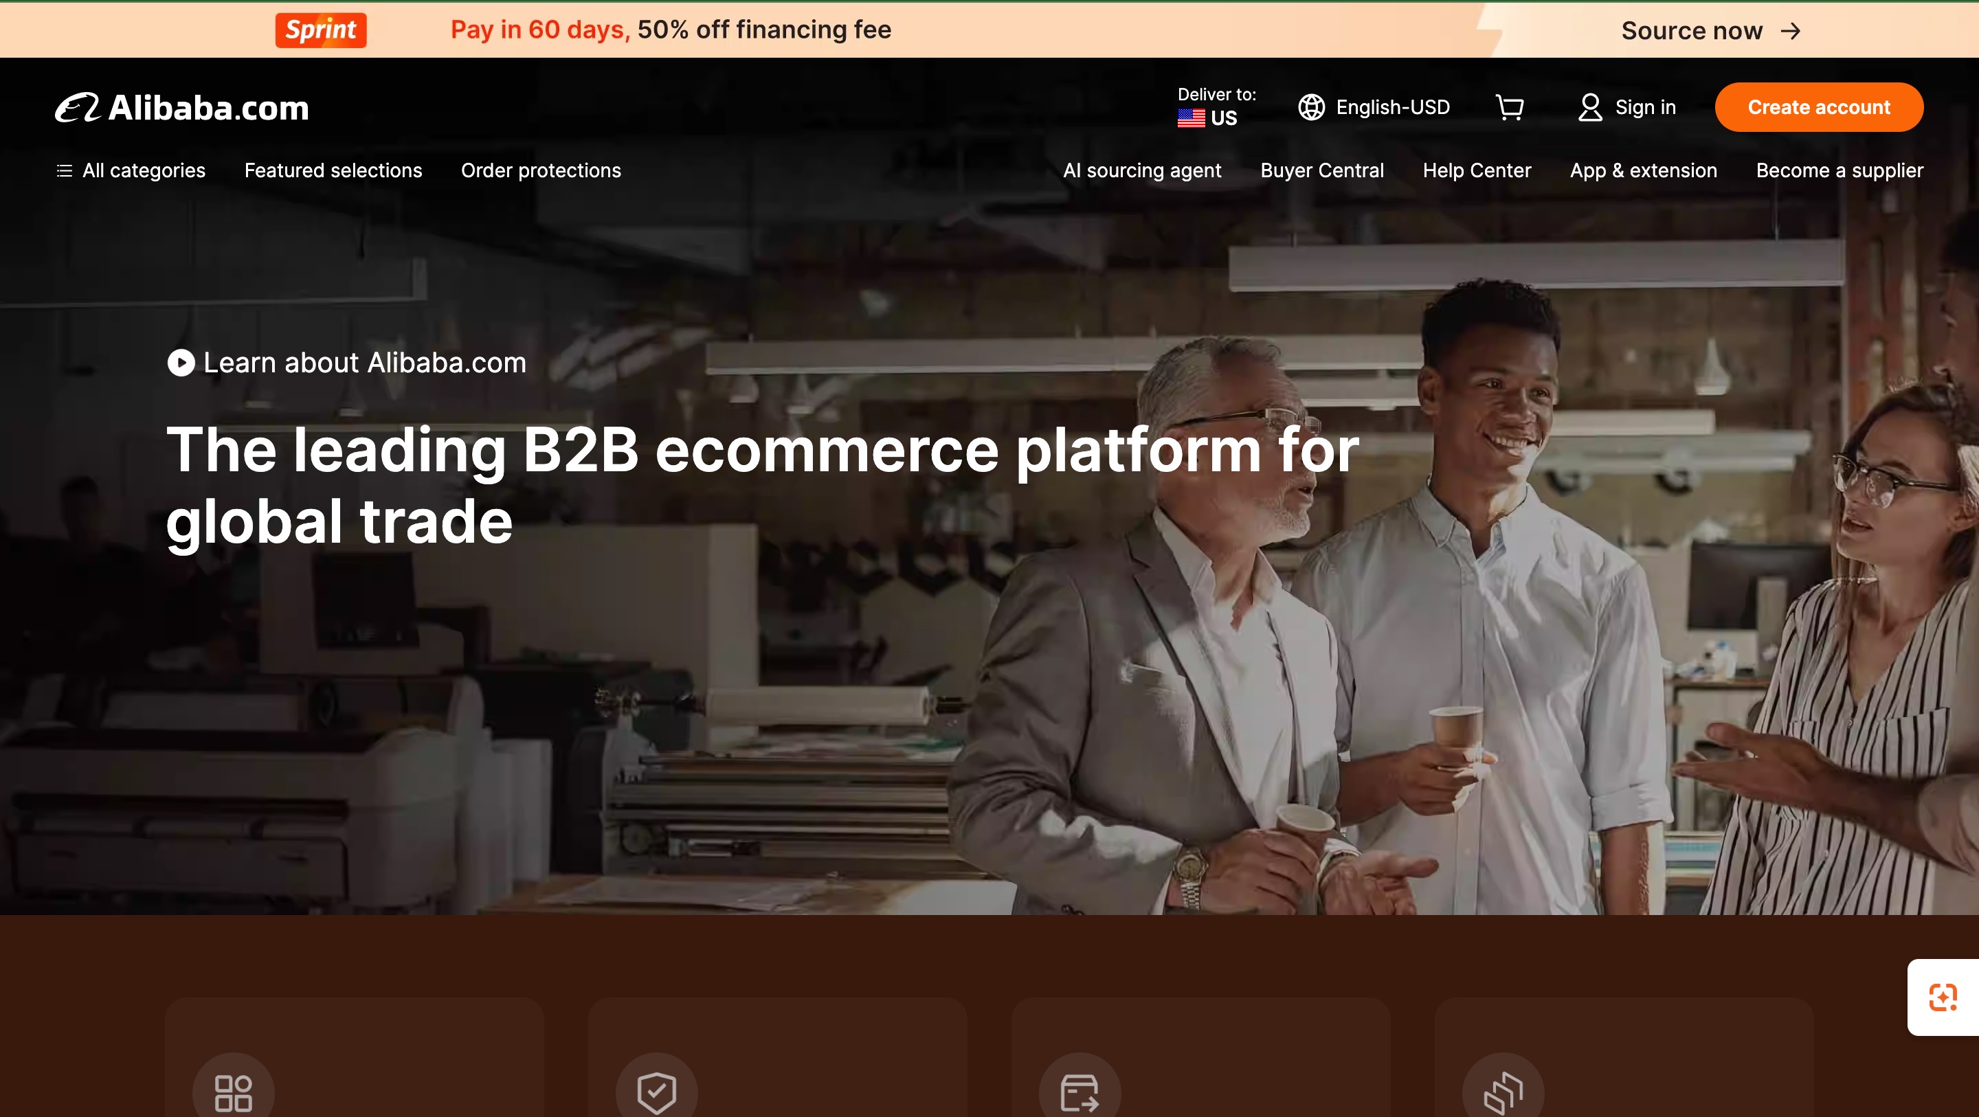Click the Create account button
The width and height of the screenshot is (1979, 1117).
click(x=1818, y=108)
